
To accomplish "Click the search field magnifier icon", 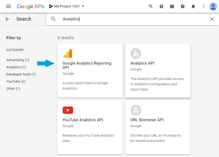I will click(x=53, y=19).
